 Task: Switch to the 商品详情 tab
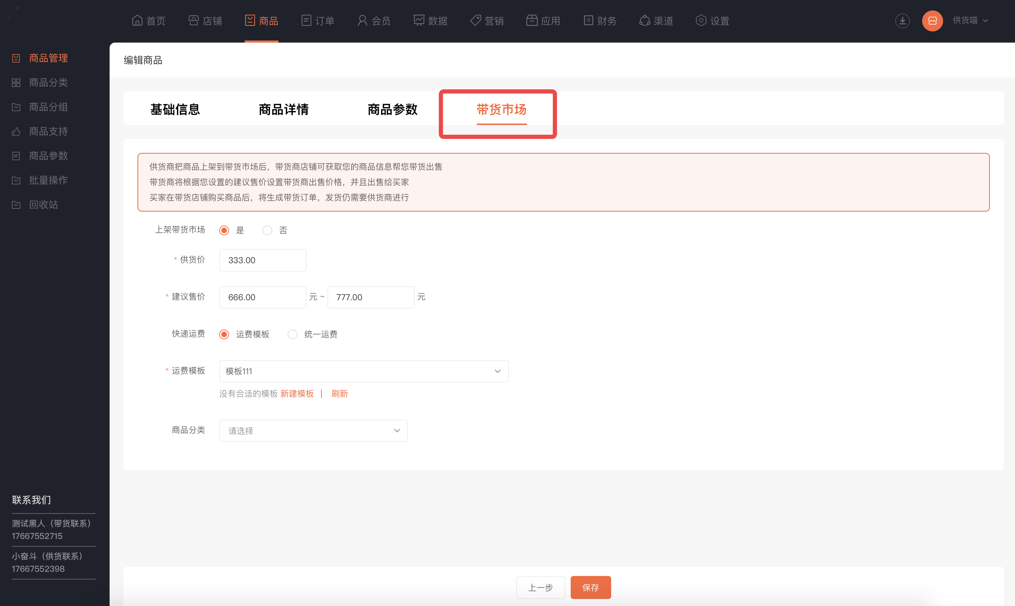[x=283, y=110]
